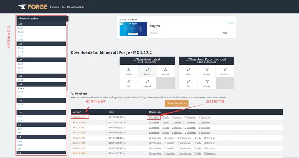Select Minecraft version 1.8.9
The width and height of the screenshot is (299, 158).
20,141
